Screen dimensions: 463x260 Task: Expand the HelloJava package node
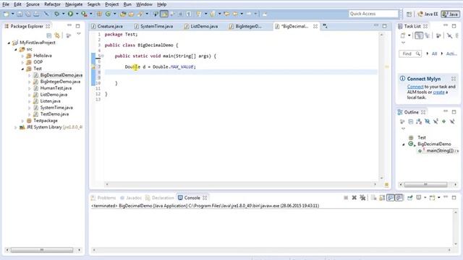coord(22,56)
